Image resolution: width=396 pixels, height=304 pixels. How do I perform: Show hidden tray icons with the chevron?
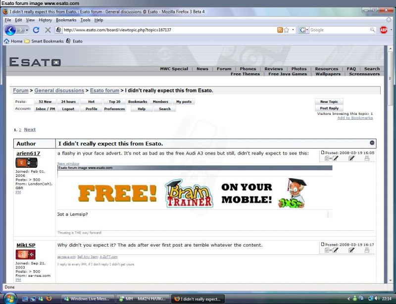click(348, 299)
